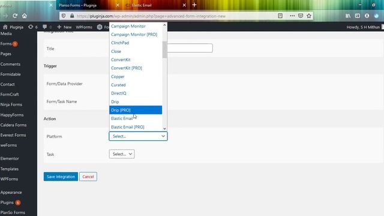The width and height of the screenshot is (384, 216).
Task: Focus the Title input field
Action: 190,48
